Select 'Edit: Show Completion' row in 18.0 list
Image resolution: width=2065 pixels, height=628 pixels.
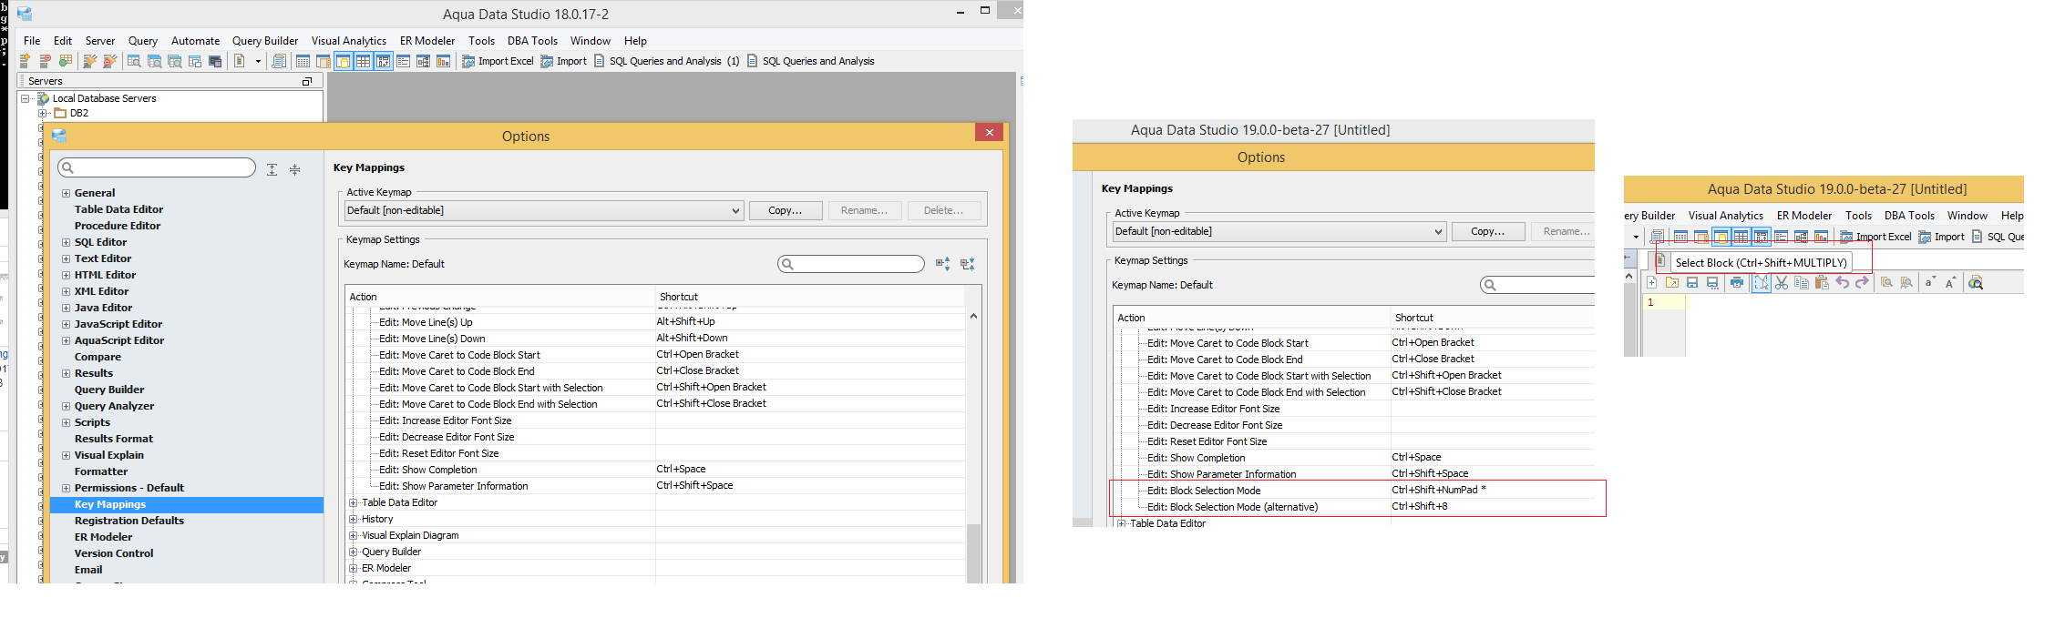(x=656, y=470)
